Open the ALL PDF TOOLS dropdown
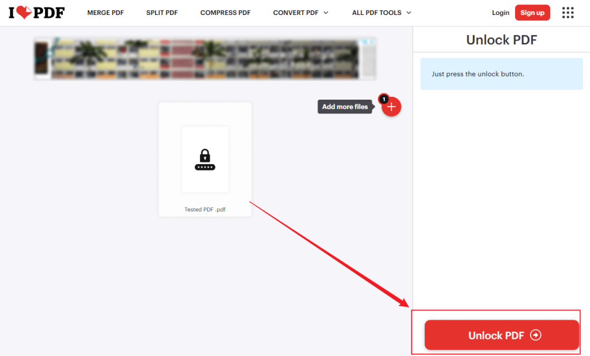 pyautogui.click(x=377, y=12)
